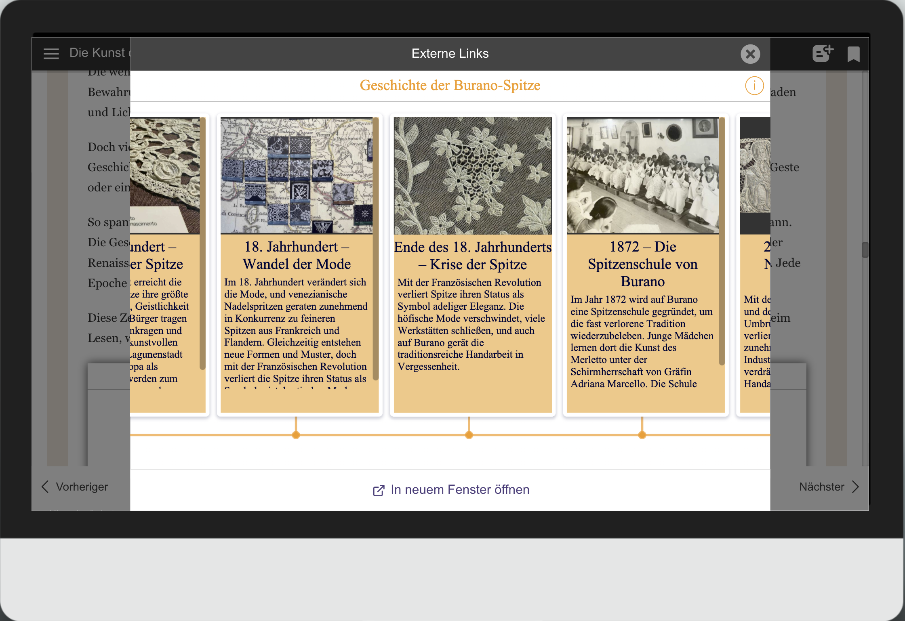Image resolution: width=905 pixels, height=621 pixels.
Task: Close the Externe Links dialog
Action: click(x=750, y=54)
